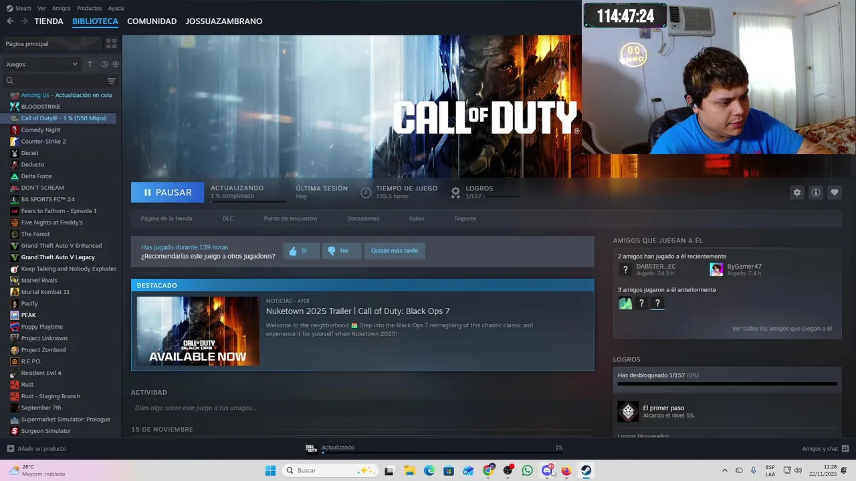Open library filter options icon
Screen dimensions: 856x481
point(111,81)
